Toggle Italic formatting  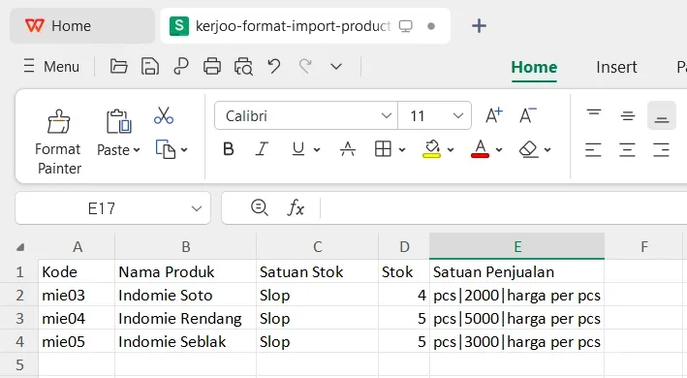pyautogui.click(x=262, y=149)
